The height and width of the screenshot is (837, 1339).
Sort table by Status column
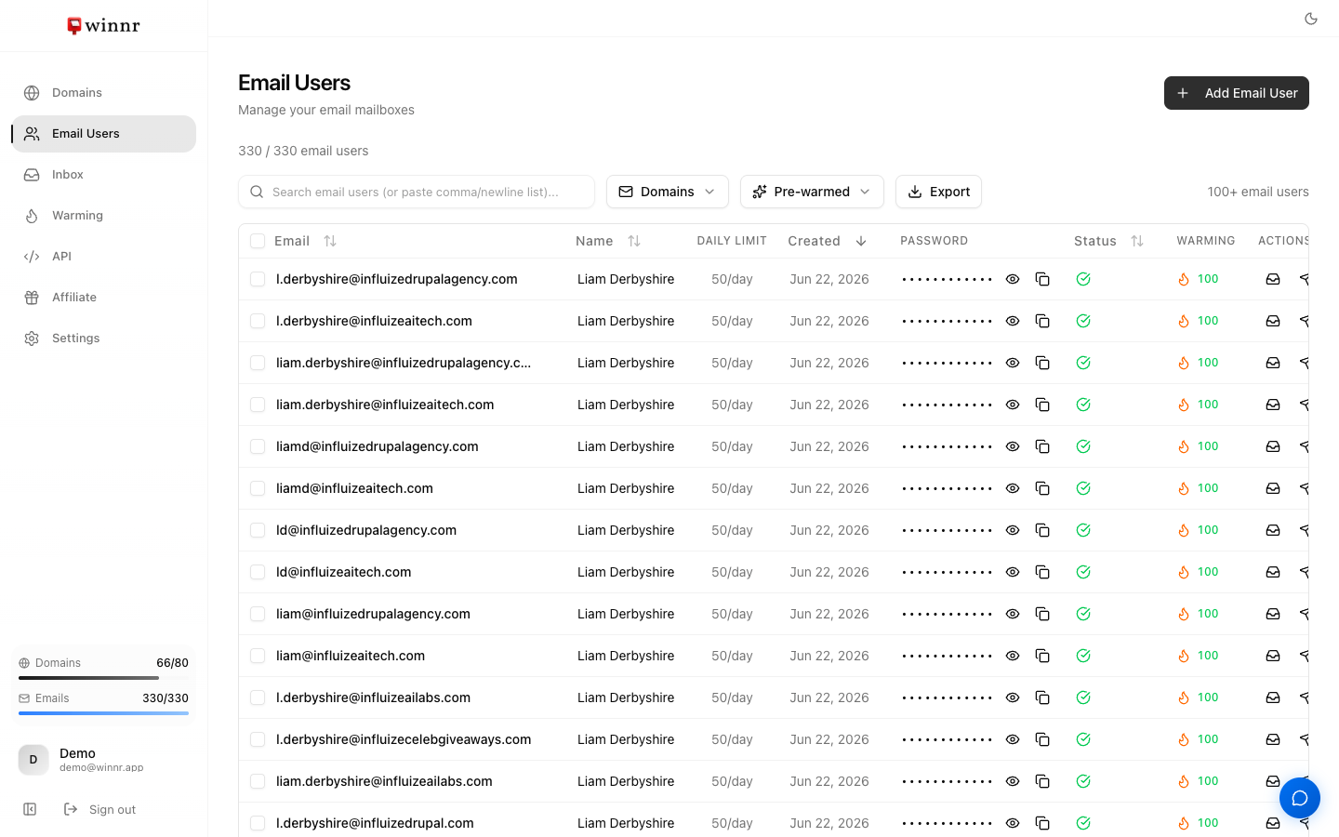(x=1108, y=241)
